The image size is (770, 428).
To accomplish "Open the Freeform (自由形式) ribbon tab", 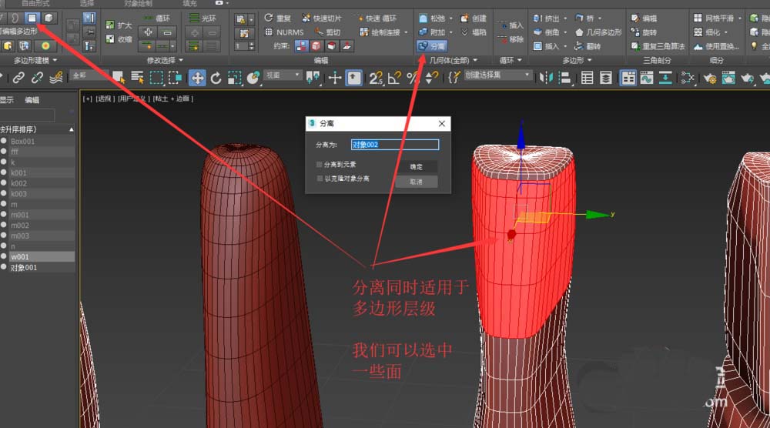I will coord(35,3).
